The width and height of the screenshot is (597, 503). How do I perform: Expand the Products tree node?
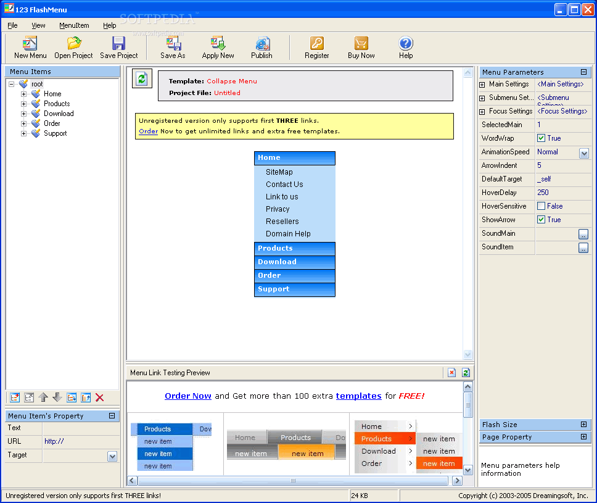23,104
